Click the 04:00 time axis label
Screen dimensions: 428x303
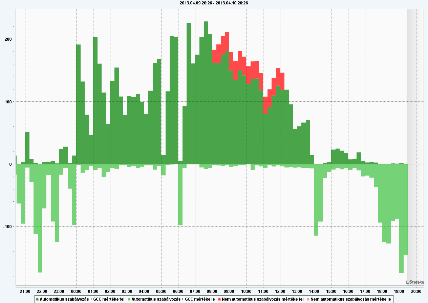click(144, 291)
